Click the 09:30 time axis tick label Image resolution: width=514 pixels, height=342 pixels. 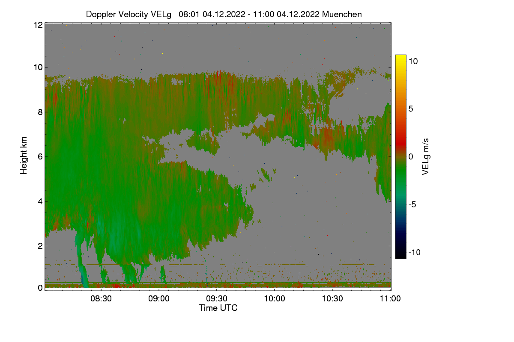click(x=217, y=299)
